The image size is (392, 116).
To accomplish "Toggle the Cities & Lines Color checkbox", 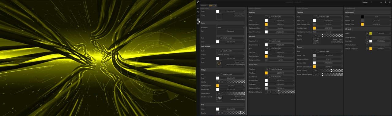I will (367, 49).
